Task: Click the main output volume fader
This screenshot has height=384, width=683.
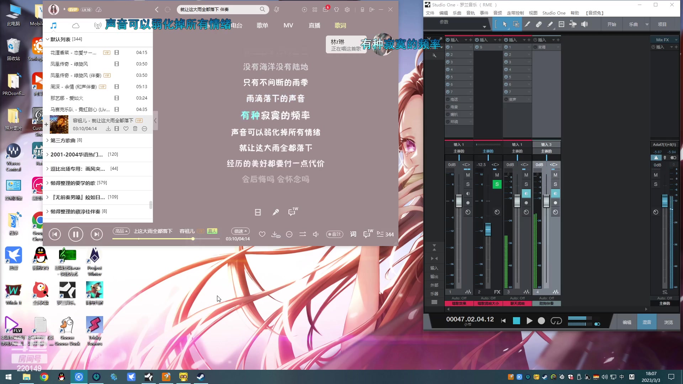Action: [665, 201]
